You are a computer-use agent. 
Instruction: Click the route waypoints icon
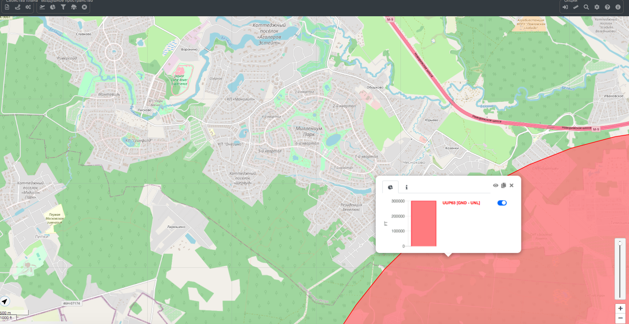pos(18,7)
